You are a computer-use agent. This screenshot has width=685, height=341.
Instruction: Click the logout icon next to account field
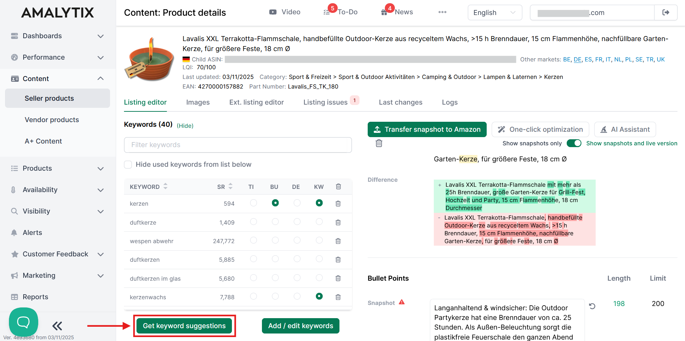click(666, 12)
